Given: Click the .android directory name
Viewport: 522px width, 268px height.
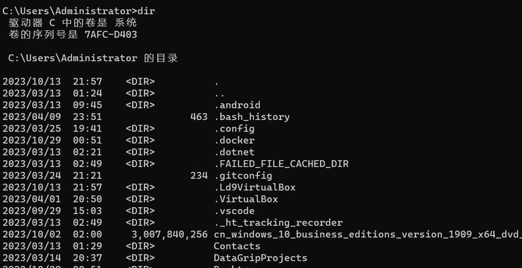Looking at the screenshot, I should [x=237, y=105].
